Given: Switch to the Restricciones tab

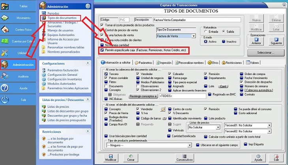Looking at the screenshot, I should coord(232,62).
